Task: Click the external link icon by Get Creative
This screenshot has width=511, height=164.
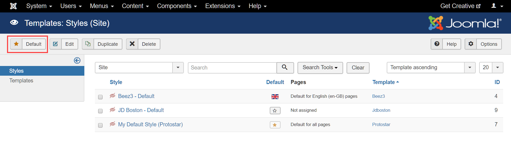Action: pos(478,6)
